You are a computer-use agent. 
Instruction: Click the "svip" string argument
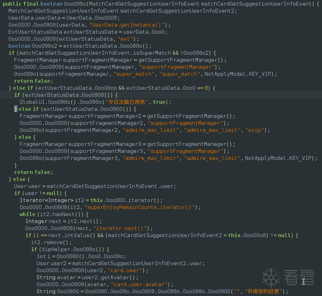click(x=255, y=130)
